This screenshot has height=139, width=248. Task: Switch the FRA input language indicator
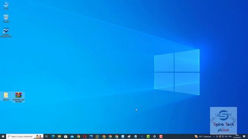pos(230,136)
